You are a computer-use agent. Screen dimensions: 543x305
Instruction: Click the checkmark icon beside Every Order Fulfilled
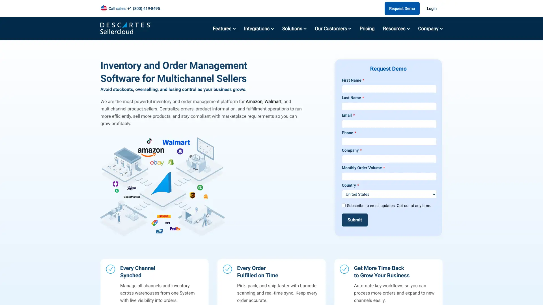(227, 269)
